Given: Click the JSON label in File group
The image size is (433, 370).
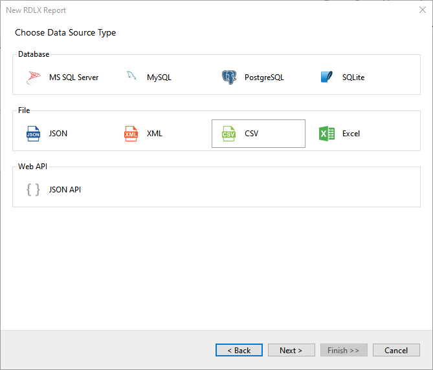Looking at the screenshot, I should (x=58, y=134).
